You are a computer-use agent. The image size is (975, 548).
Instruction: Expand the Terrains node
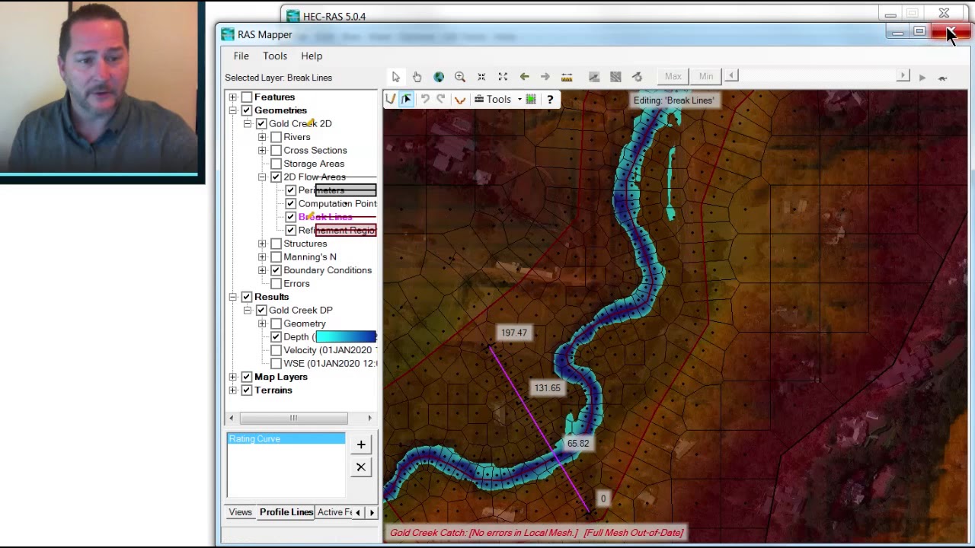tap(232, 390)
